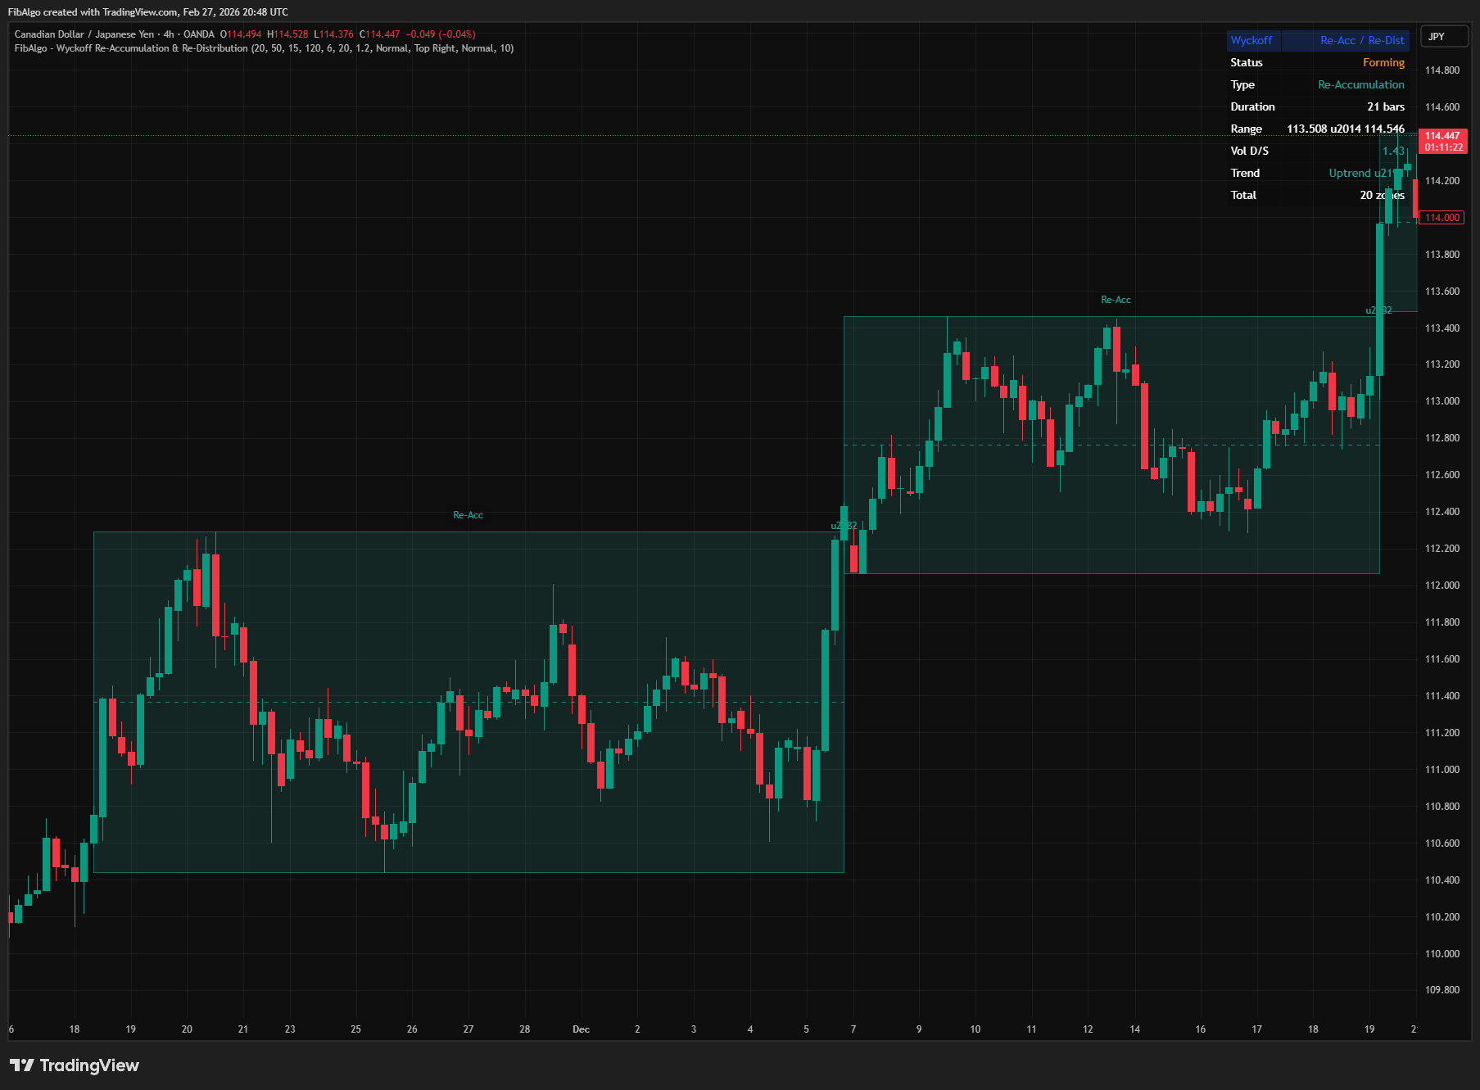
Task: Click the TradingView logo at bottom left
Action: pos(74,1065)
